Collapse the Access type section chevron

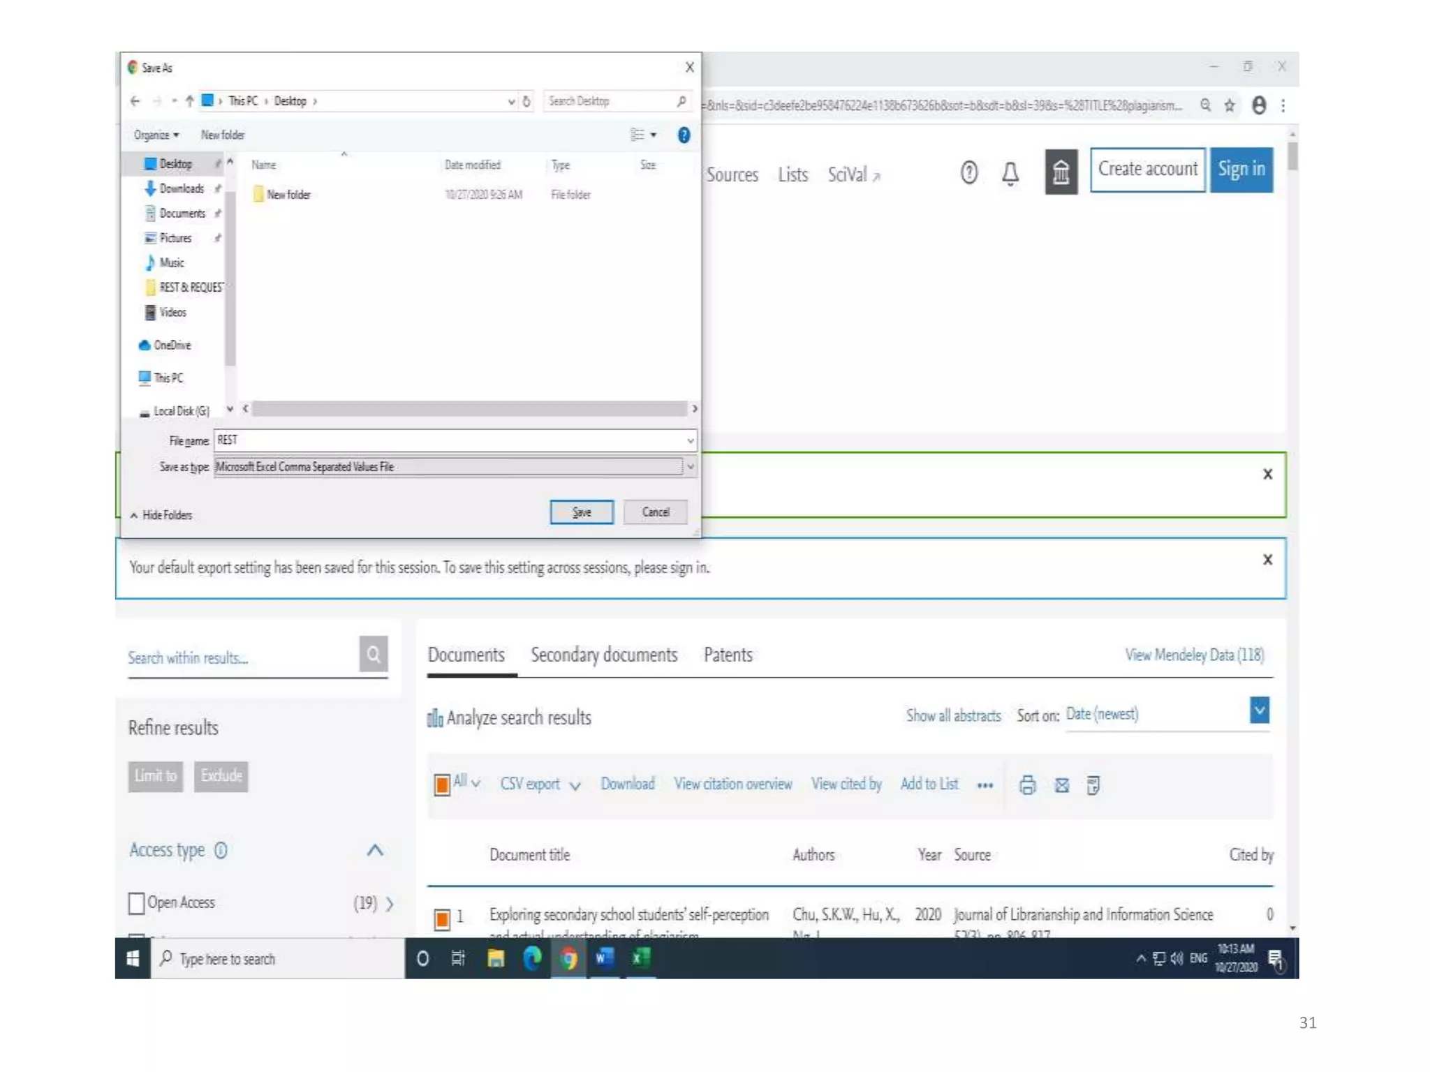[x=375, y=850]
